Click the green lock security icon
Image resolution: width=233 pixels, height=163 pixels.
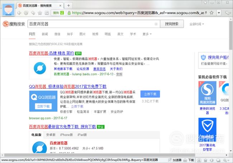(69, 13)
